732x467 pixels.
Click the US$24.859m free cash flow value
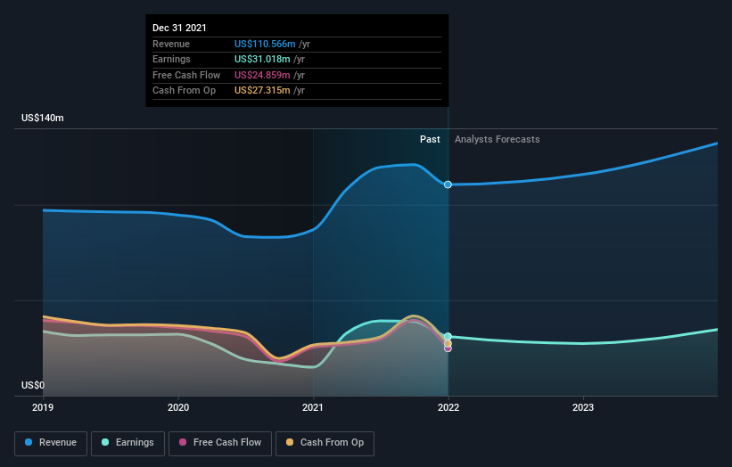point(262,75)
